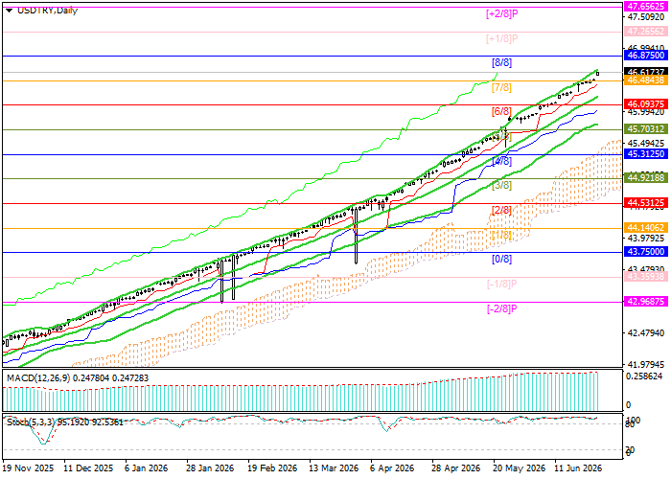Click the blue 45.31250 price tag

(646, 153)
